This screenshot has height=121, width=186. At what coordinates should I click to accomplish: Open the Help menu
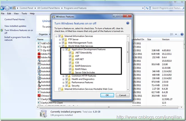pyautogui.click(x=32, y=13)
